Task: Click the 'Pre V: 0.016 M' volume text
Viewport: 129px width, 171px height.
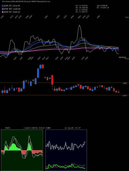Action: 103,8
